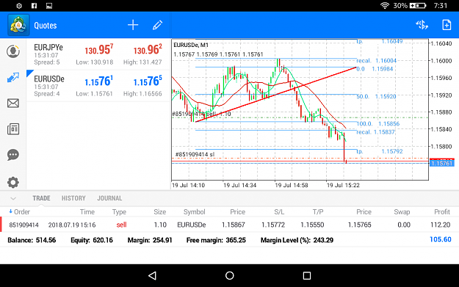Tap the settings notification icon in status bar
Image resolution: width=459 pixels, height=287 pixels.
pyautogui.click(x=19, y=6)
